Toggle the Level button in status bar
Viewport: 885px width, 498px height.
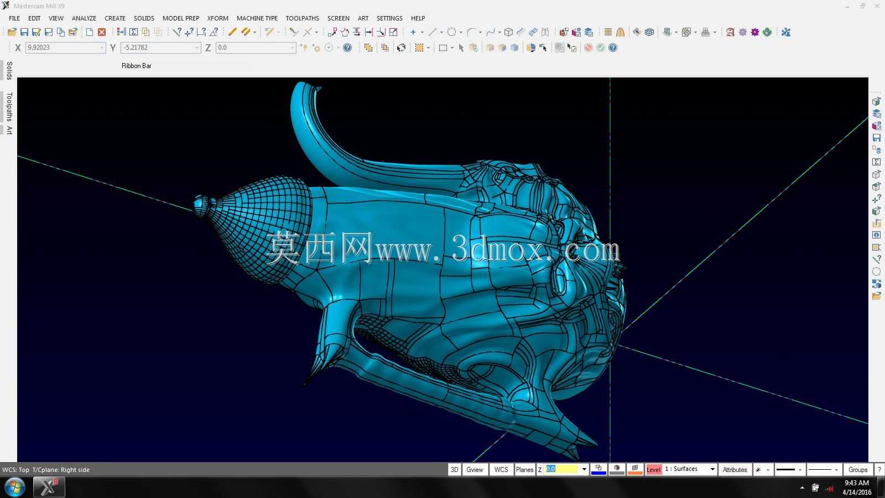click(x=654, y=469)
